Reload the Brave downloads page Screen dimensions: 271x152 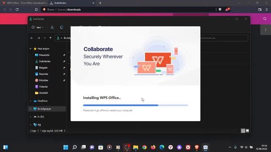[x=17, y=10]
